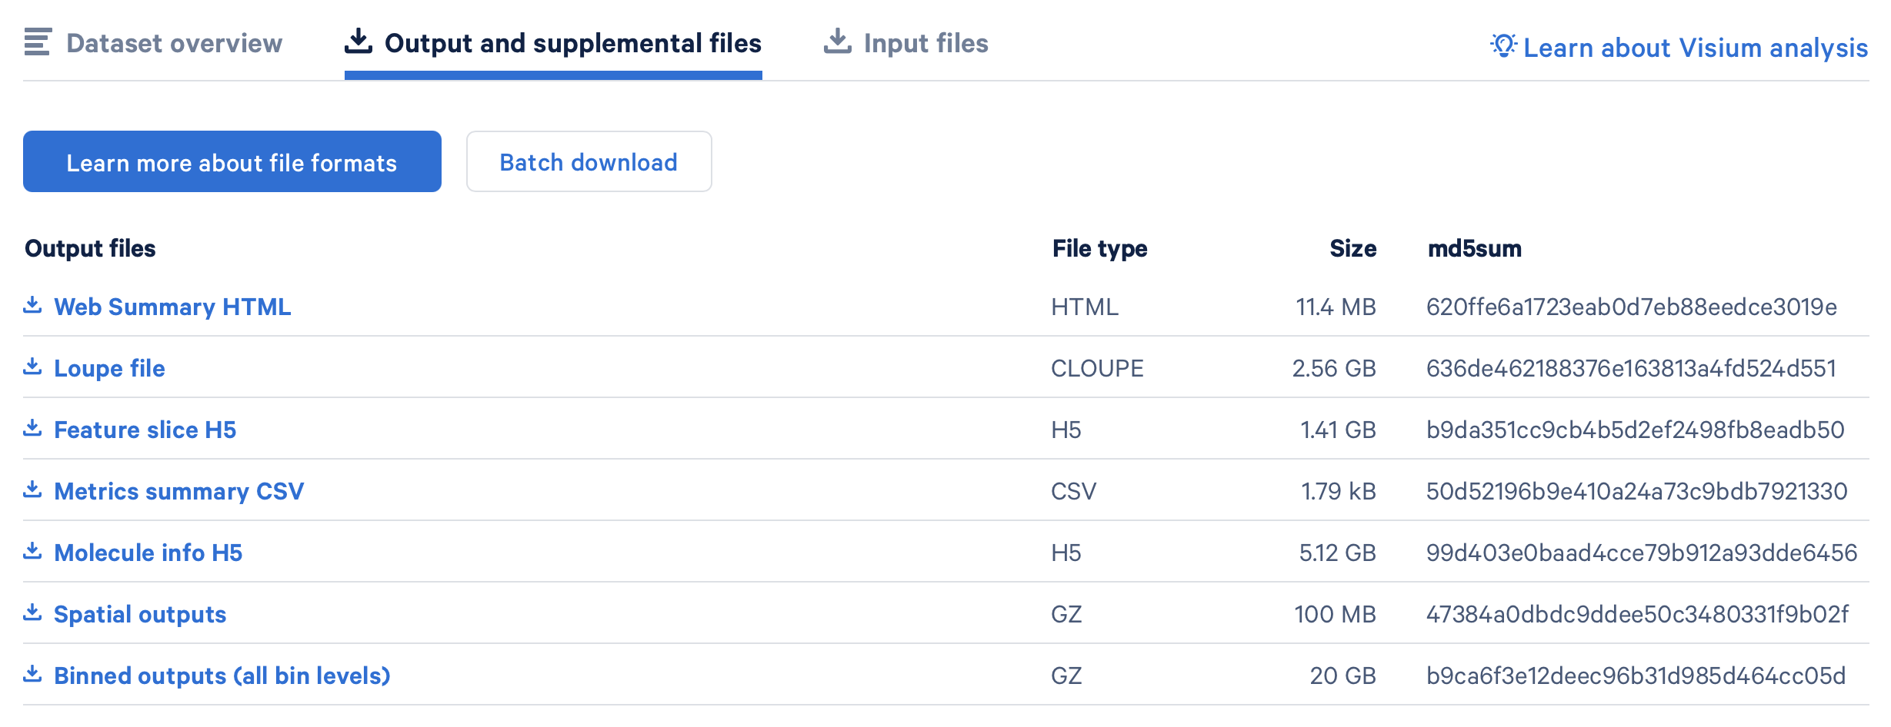Click download icon for Loupe file

tap(32, 367)
